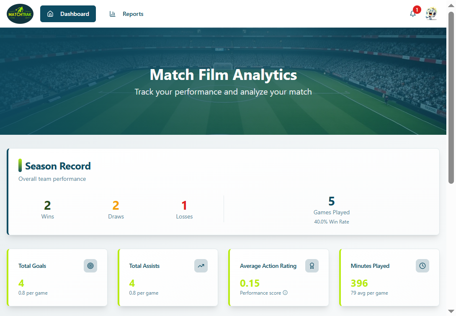This screenshot has height=316, width=456.
Task: Switch to the Reports tab
Action: 133,14
